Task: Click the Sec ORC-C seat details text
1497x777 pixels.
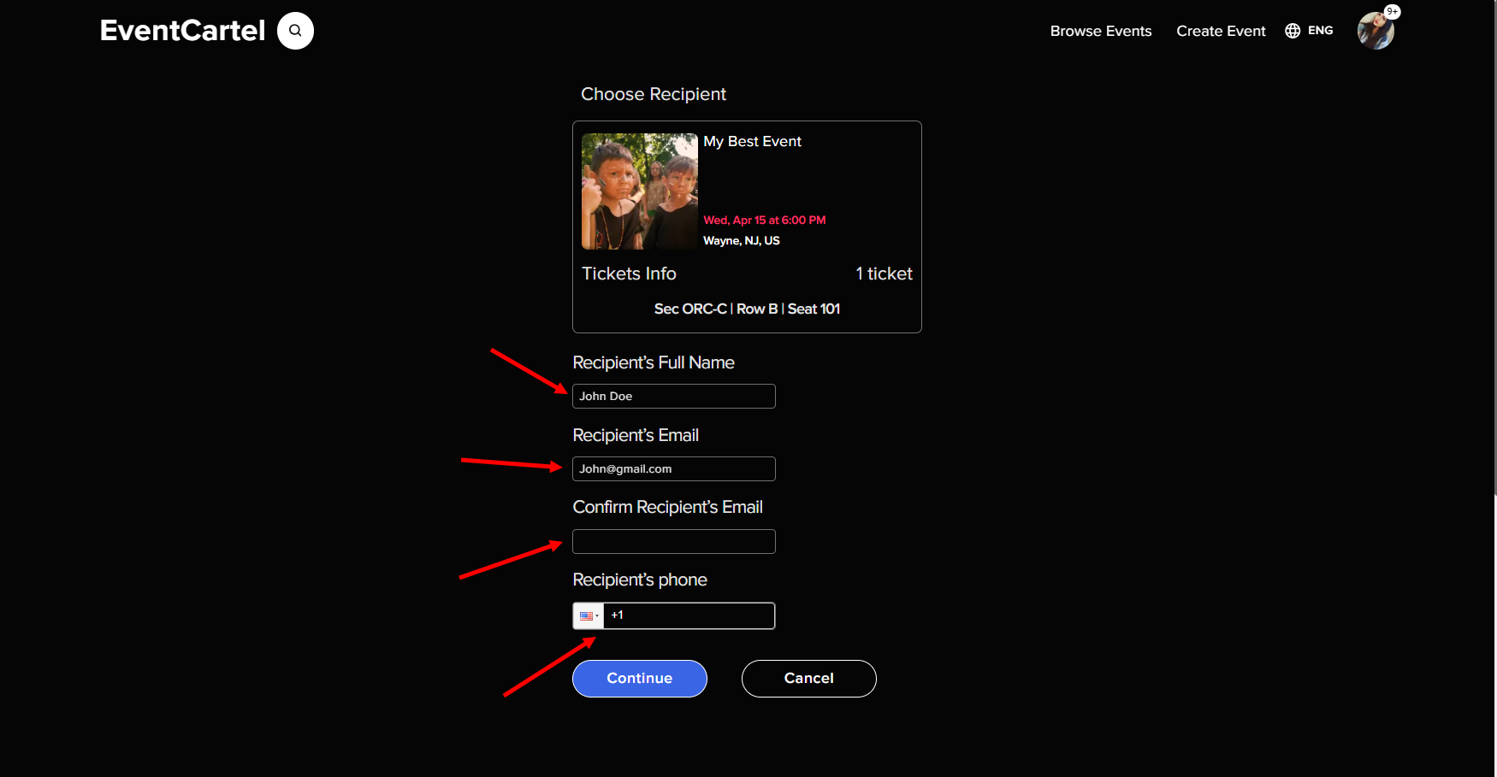Action: [747, 309]
